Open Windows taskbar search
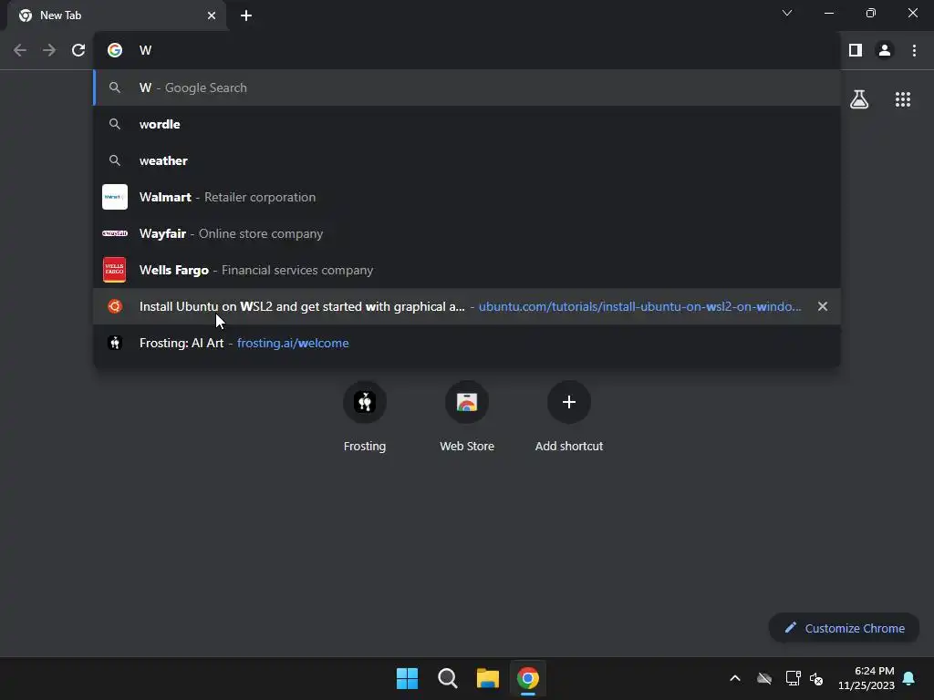Screen dimensions: 934x700 [x=447, y=678]
